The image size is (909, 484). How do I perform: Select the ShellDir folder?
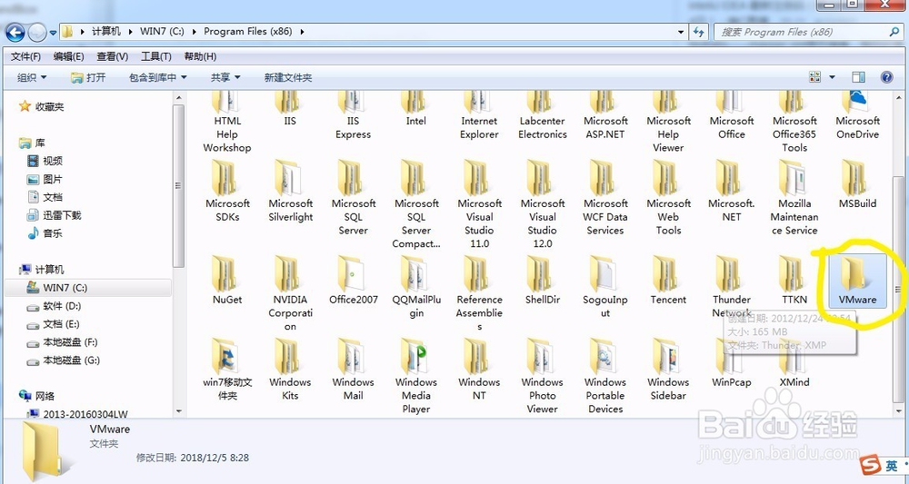click(542, 282)
